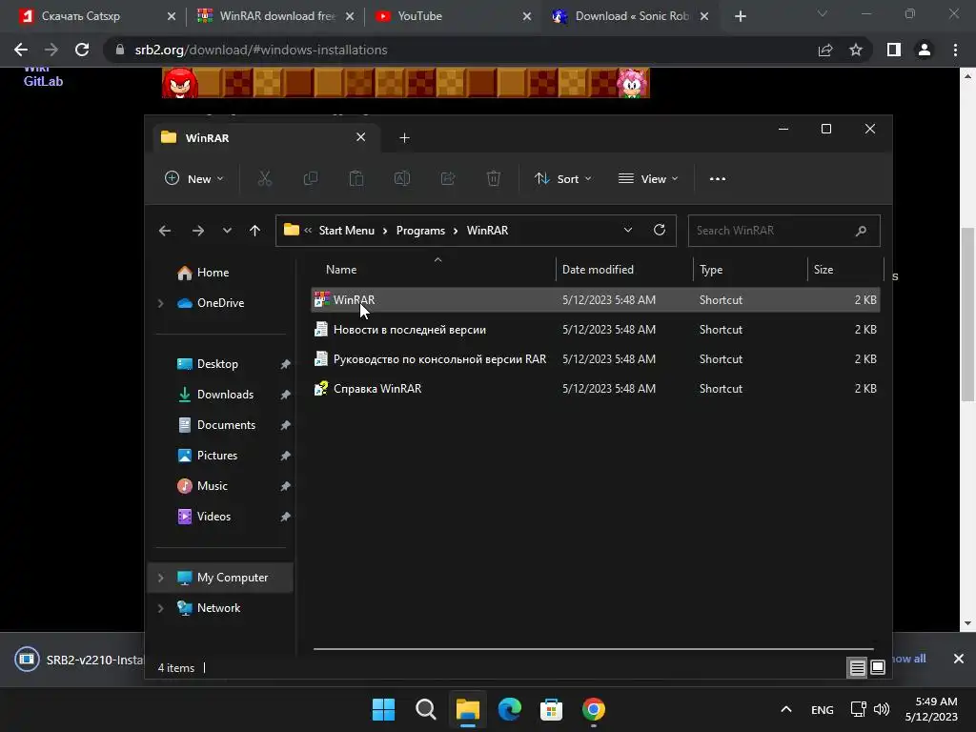Click the search magnifier in Explorer search box

coord(861,231)
